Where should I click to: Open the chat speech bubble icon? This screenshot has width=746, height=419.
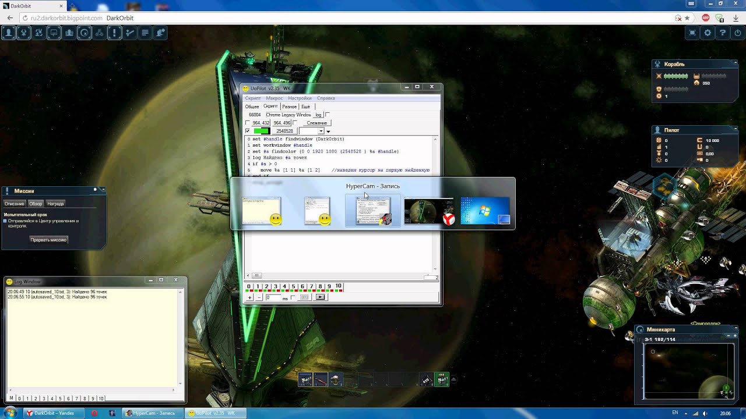55,33
